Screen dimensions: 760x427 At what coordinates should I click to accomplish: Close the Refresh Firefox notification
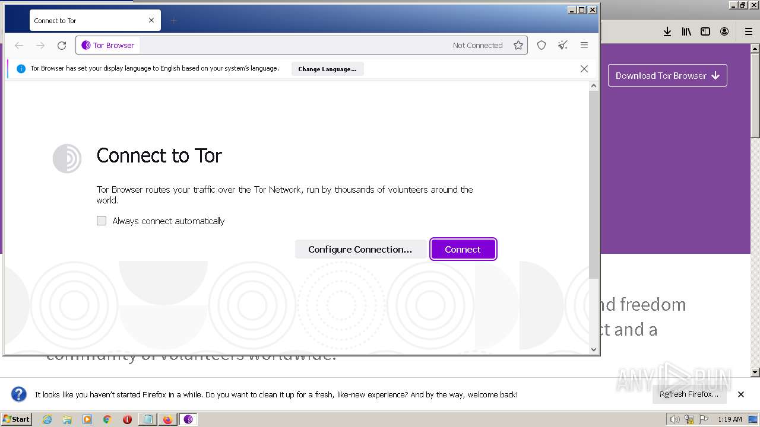pyautogui.click(x=741, y=394)
